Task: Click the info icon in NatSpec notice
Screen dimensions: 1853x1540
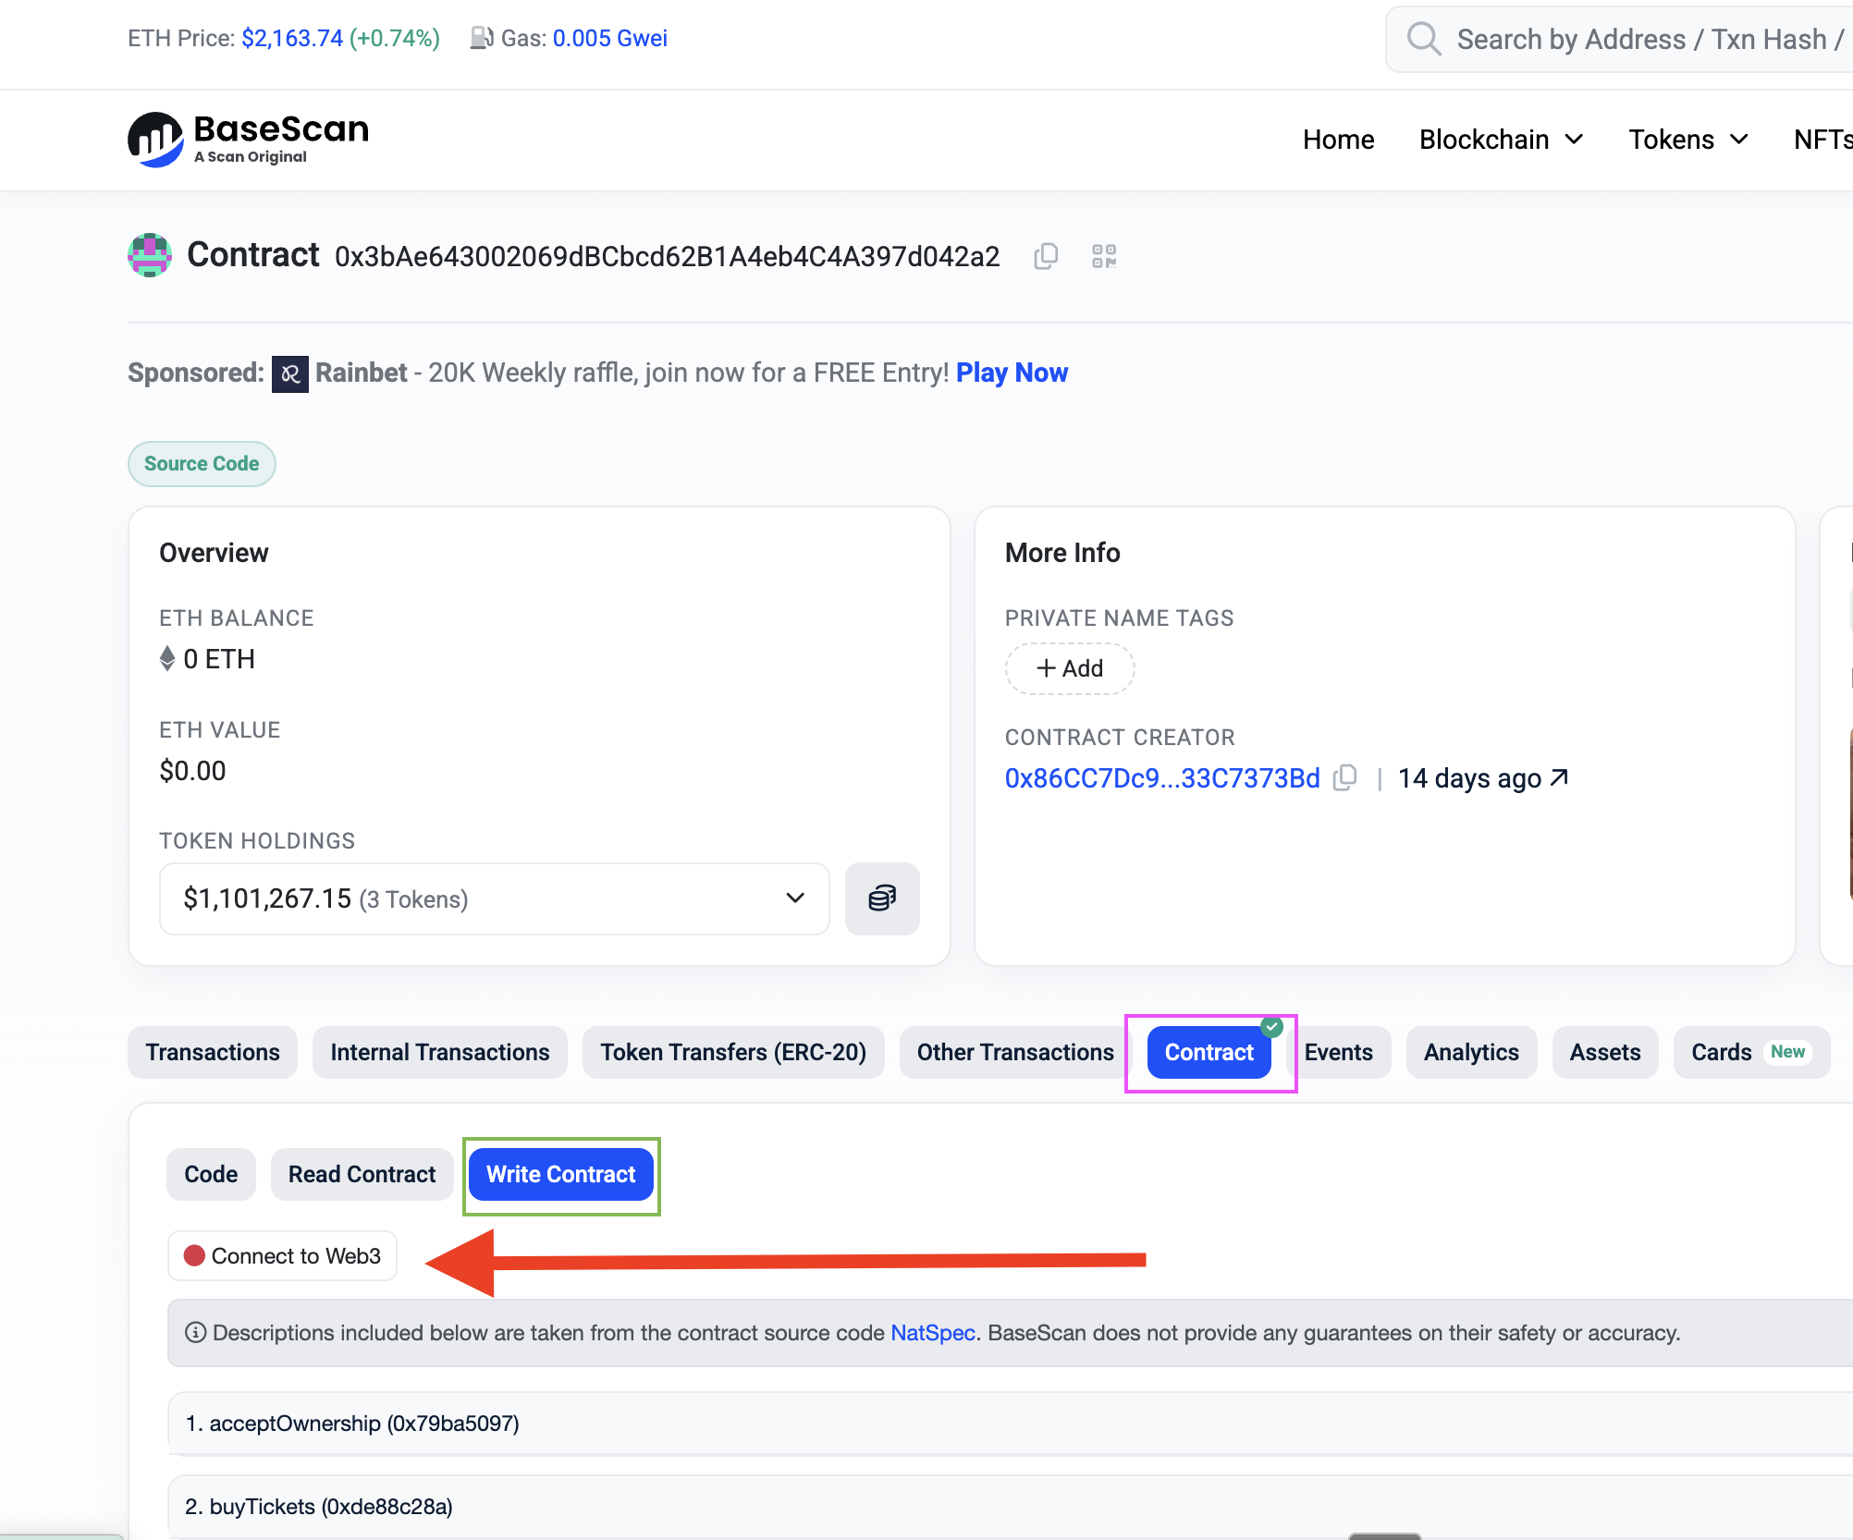Action: click(195, 1332)
